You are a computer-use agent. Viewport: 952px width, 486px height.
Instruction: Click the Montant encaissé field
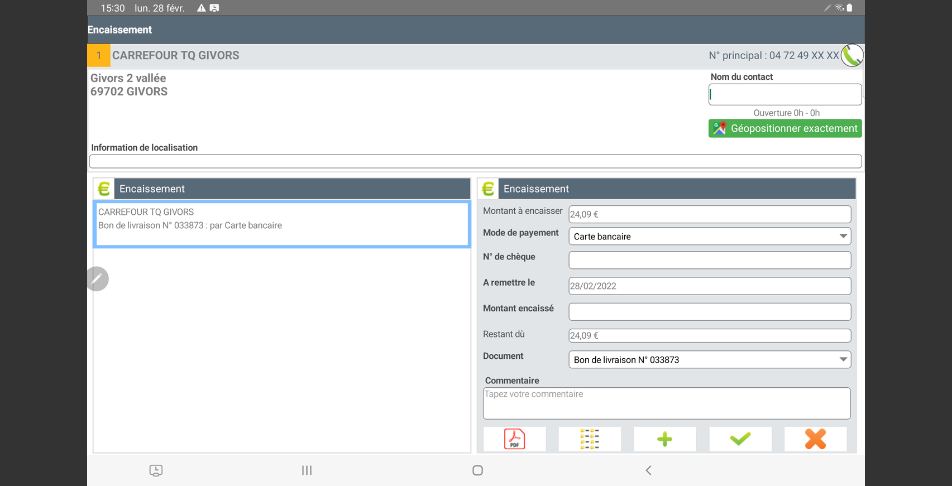coord(710,311)
